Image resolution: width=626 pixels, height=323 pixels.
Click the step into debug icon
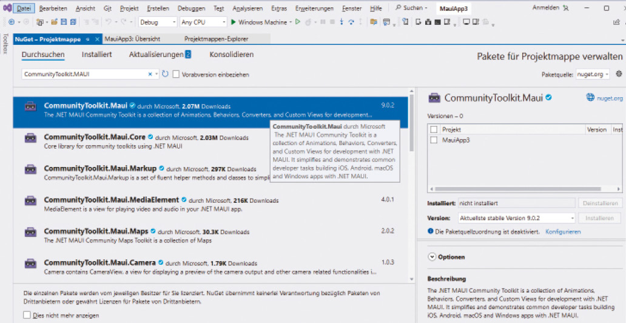pyautogui.click(x=342, y=22)
